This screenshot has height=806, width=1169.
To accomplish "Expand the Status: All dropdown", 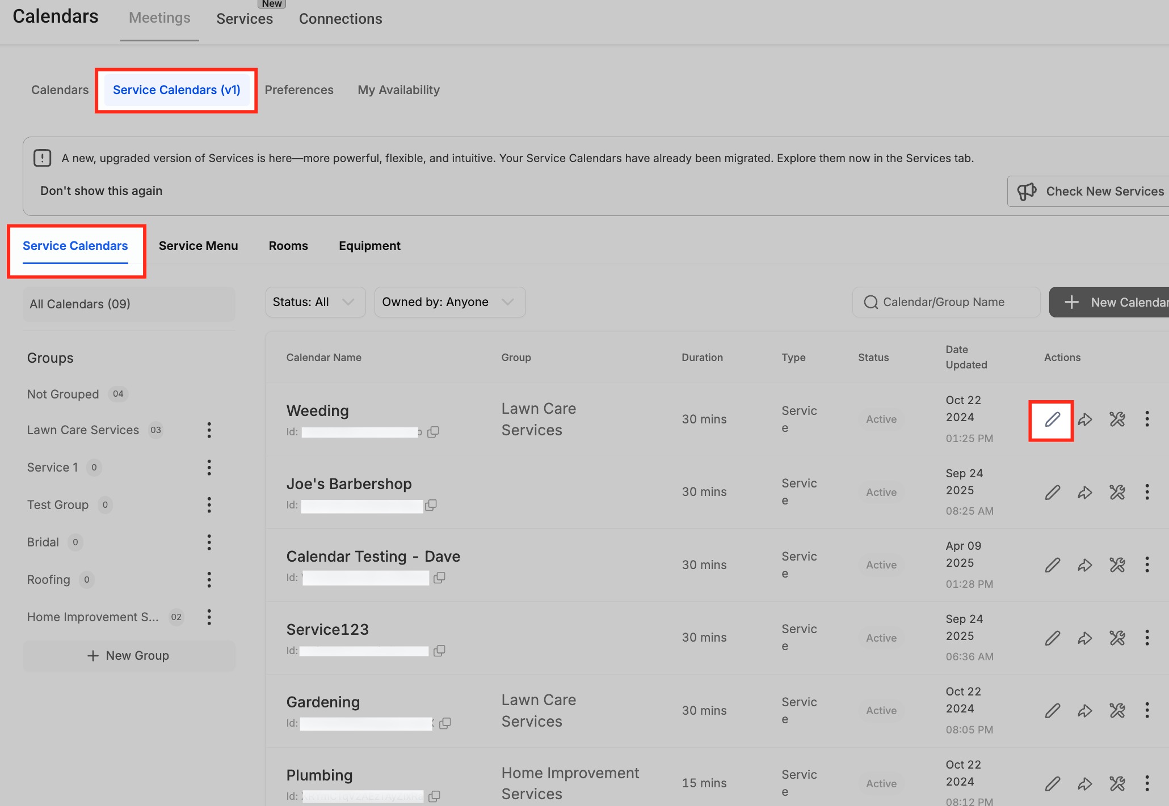I will [x=315, y=302].
